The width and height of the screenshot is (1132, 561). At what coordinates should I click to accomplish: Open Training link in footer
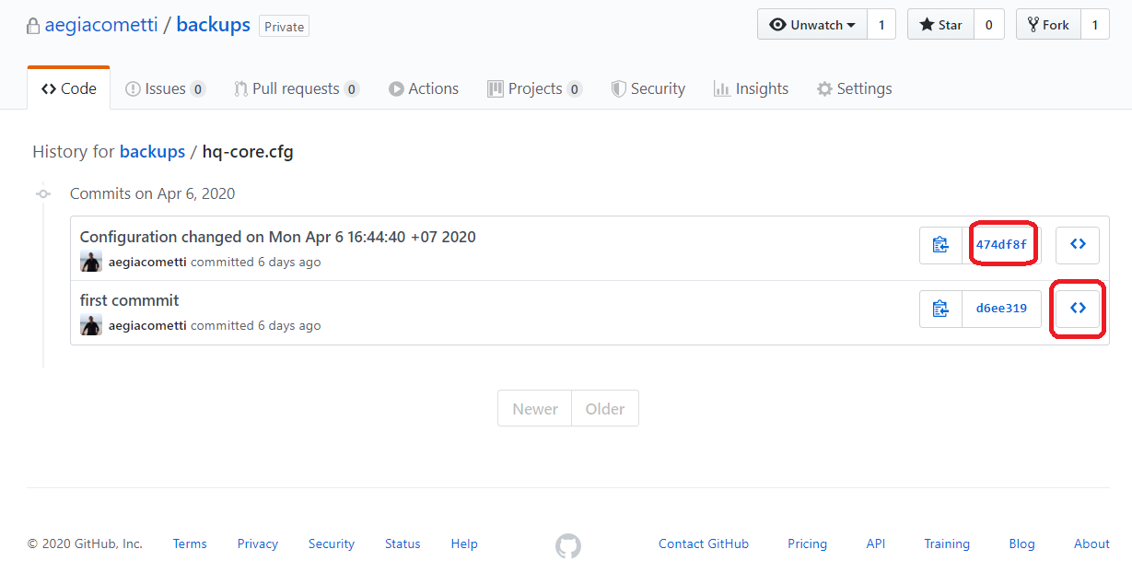click(947, 543)
